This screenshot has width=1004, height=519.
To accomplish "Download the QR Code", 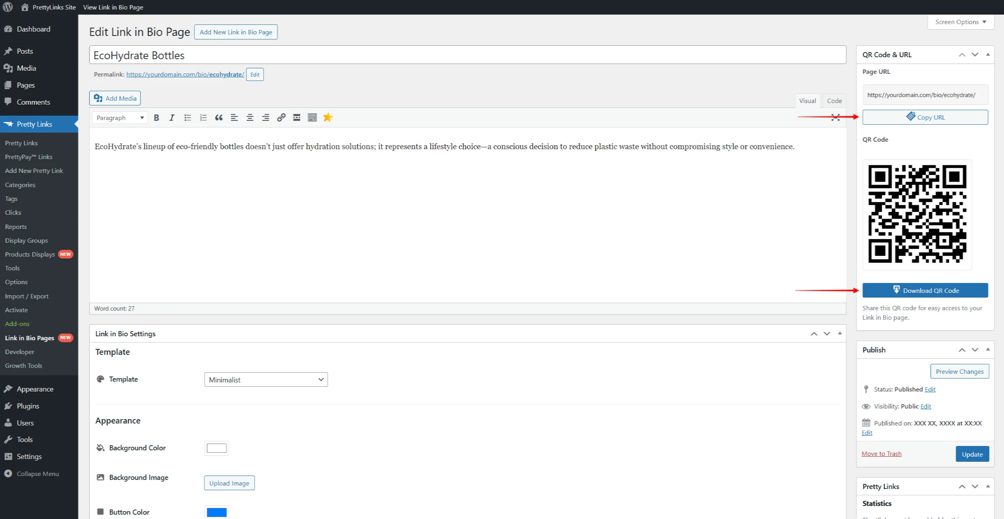I will coord(925,290).
